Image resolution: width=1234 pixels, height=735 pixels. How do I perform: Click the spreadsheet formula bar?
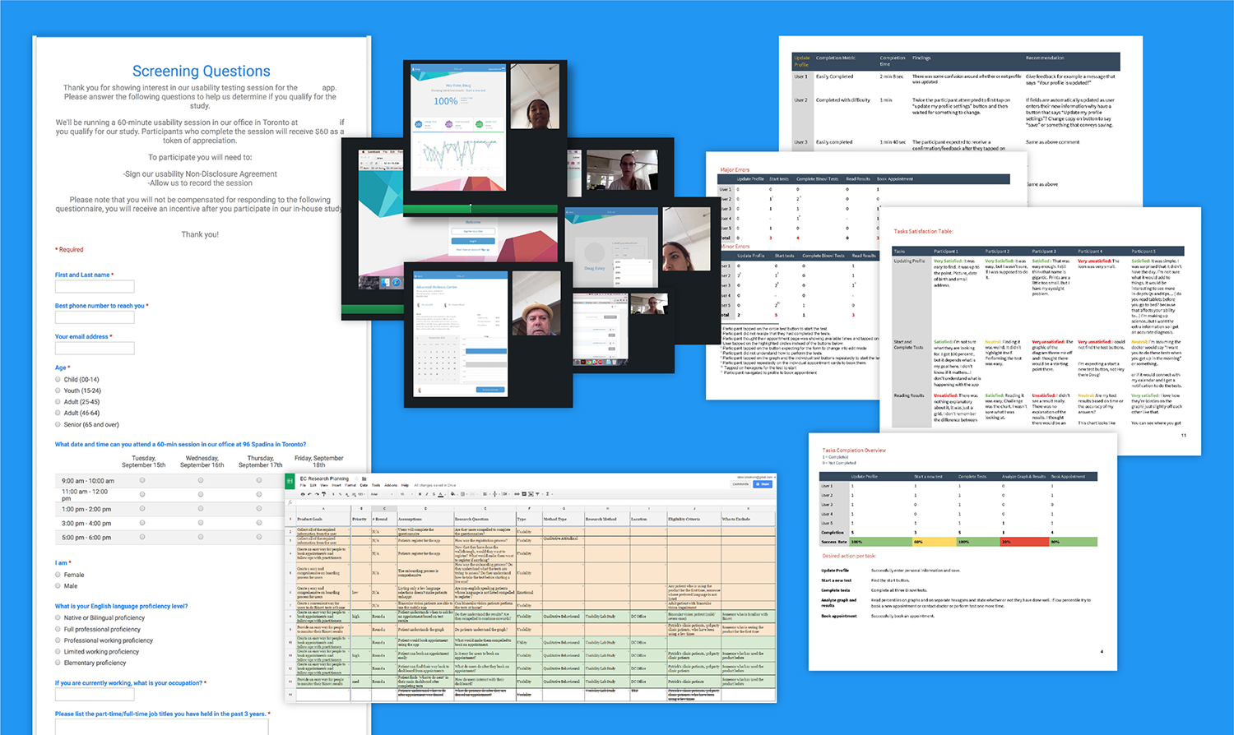coord(535,502)
